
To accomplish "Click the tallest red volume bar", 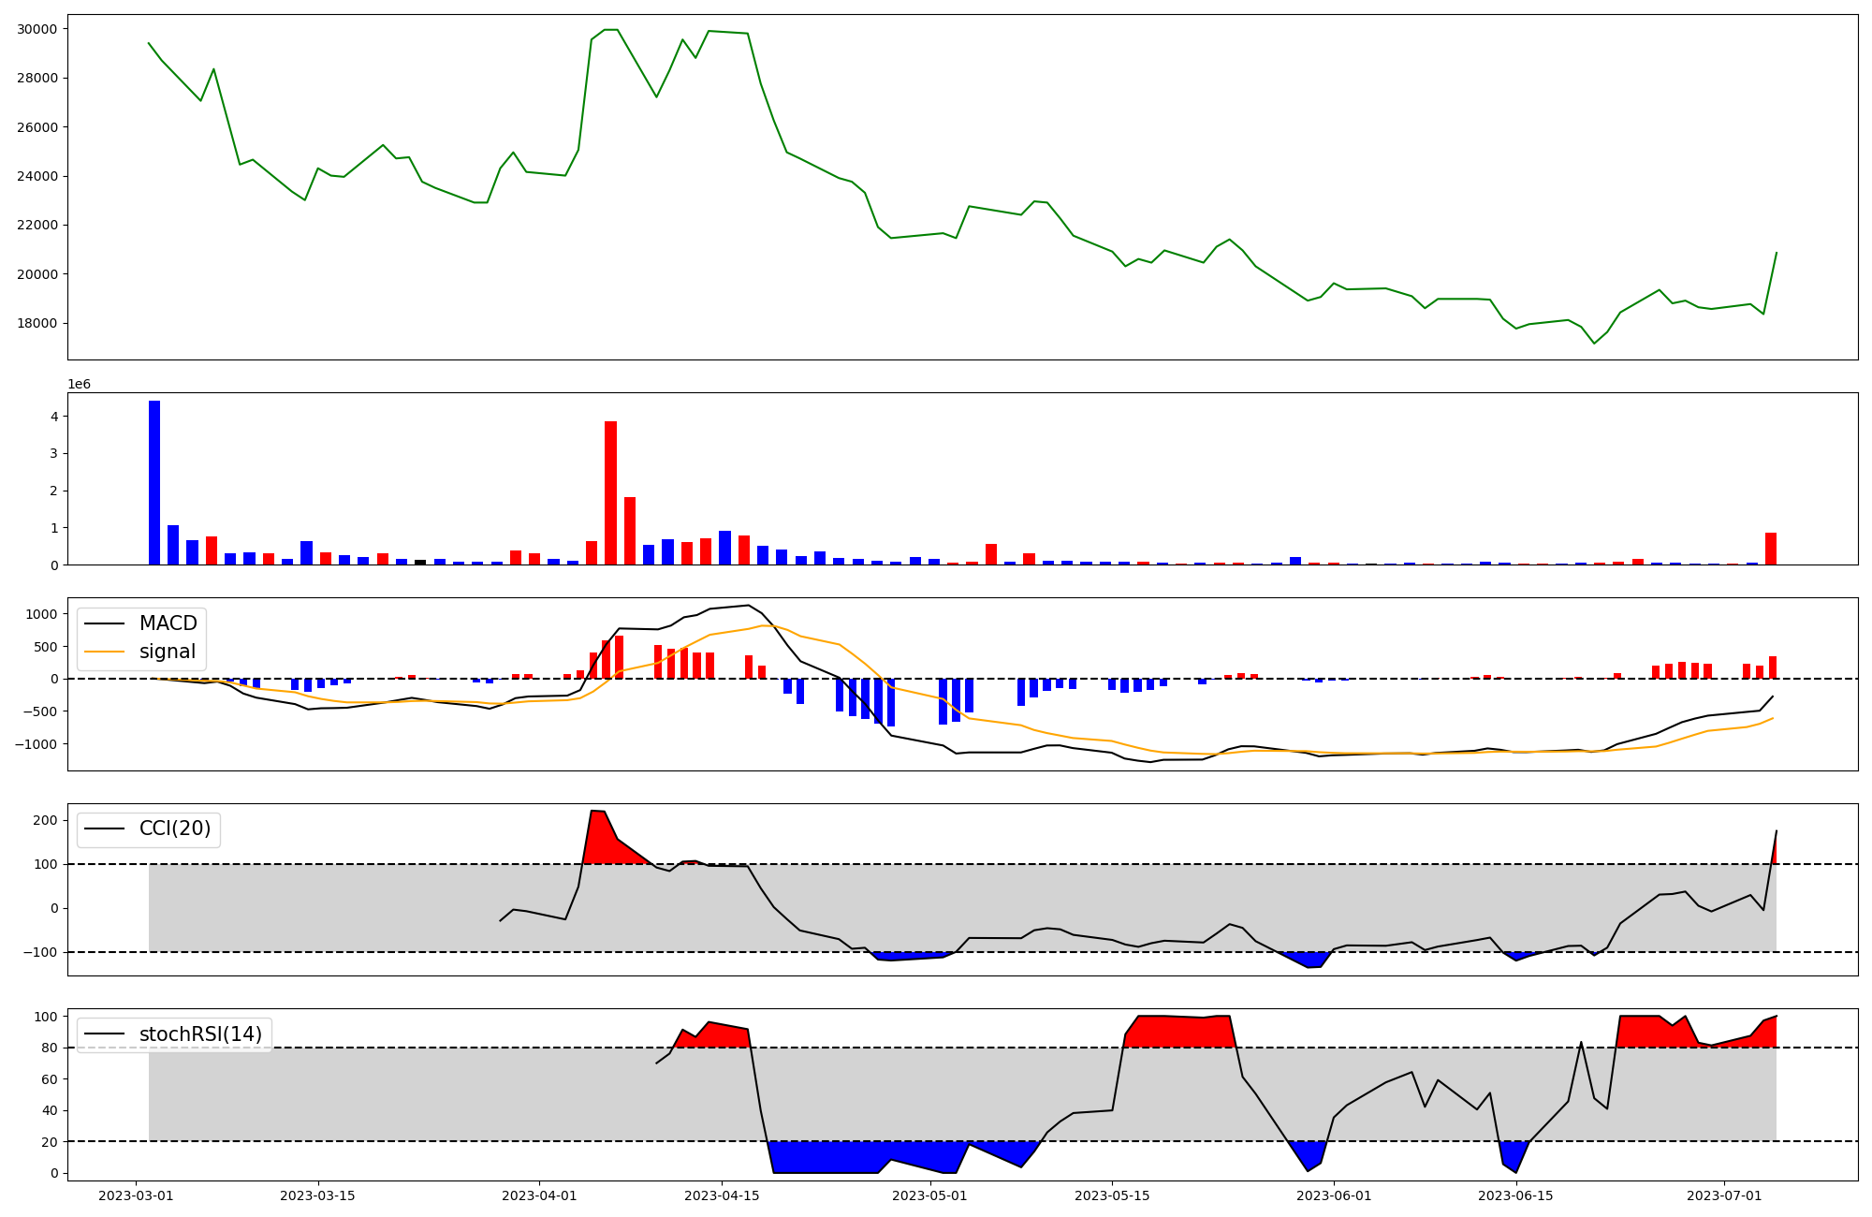I will pos(610,492).
